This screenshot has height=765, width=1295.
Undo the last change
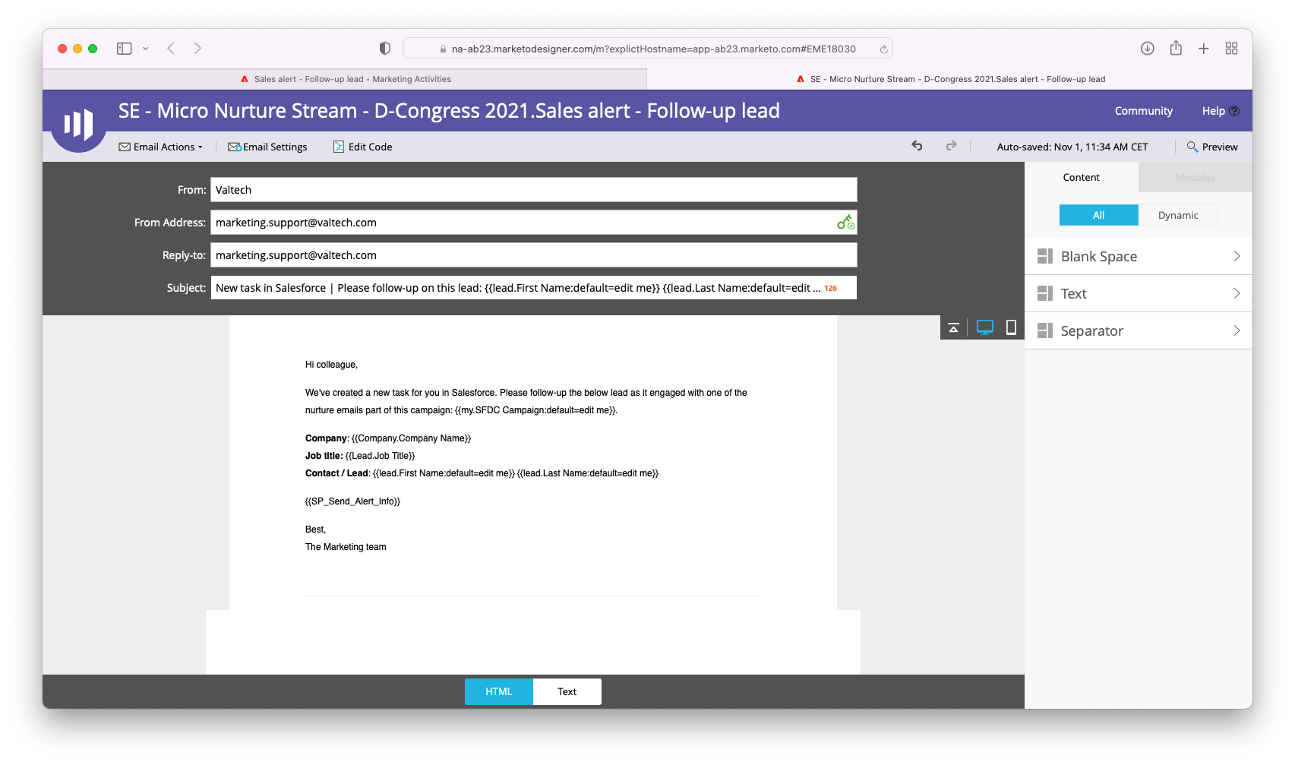[x=917, y=146]
